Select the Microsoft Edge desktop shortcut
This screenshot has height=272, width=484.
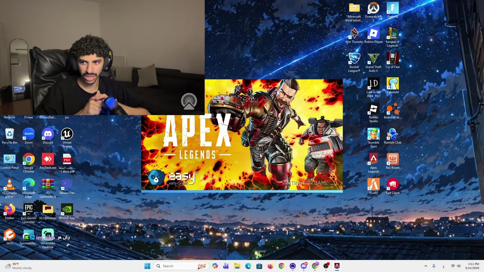click(x=28, y=189)
